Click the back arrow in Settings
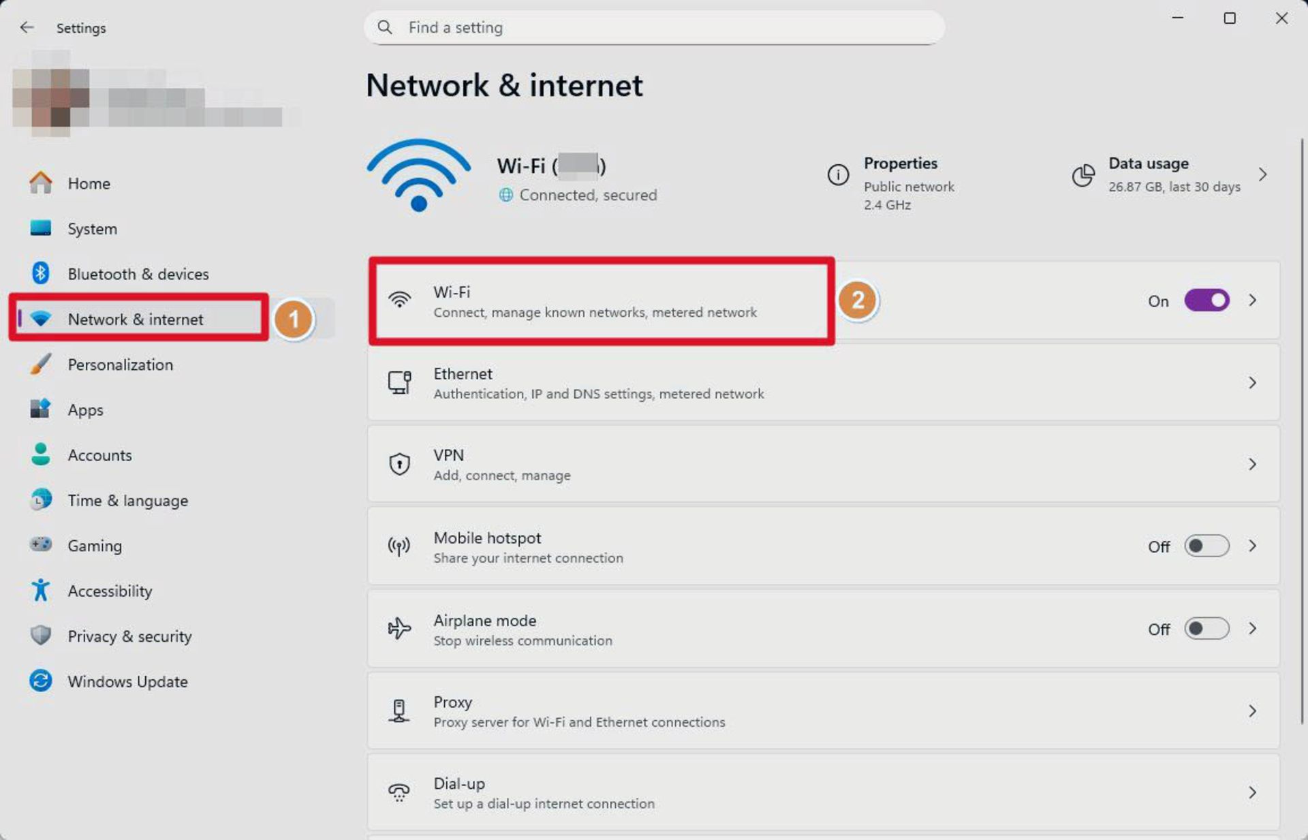1308x840 pixels. (27, 27)
